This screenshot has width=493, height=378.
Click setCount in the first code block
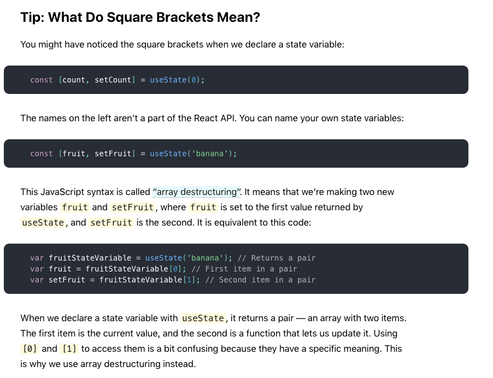point(113,80)
